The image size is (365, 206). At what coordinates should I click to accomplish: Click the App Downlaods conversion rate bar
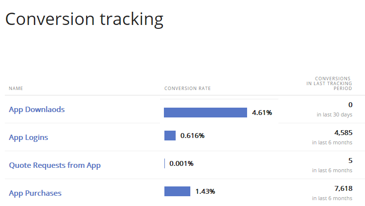click(205, 113)
